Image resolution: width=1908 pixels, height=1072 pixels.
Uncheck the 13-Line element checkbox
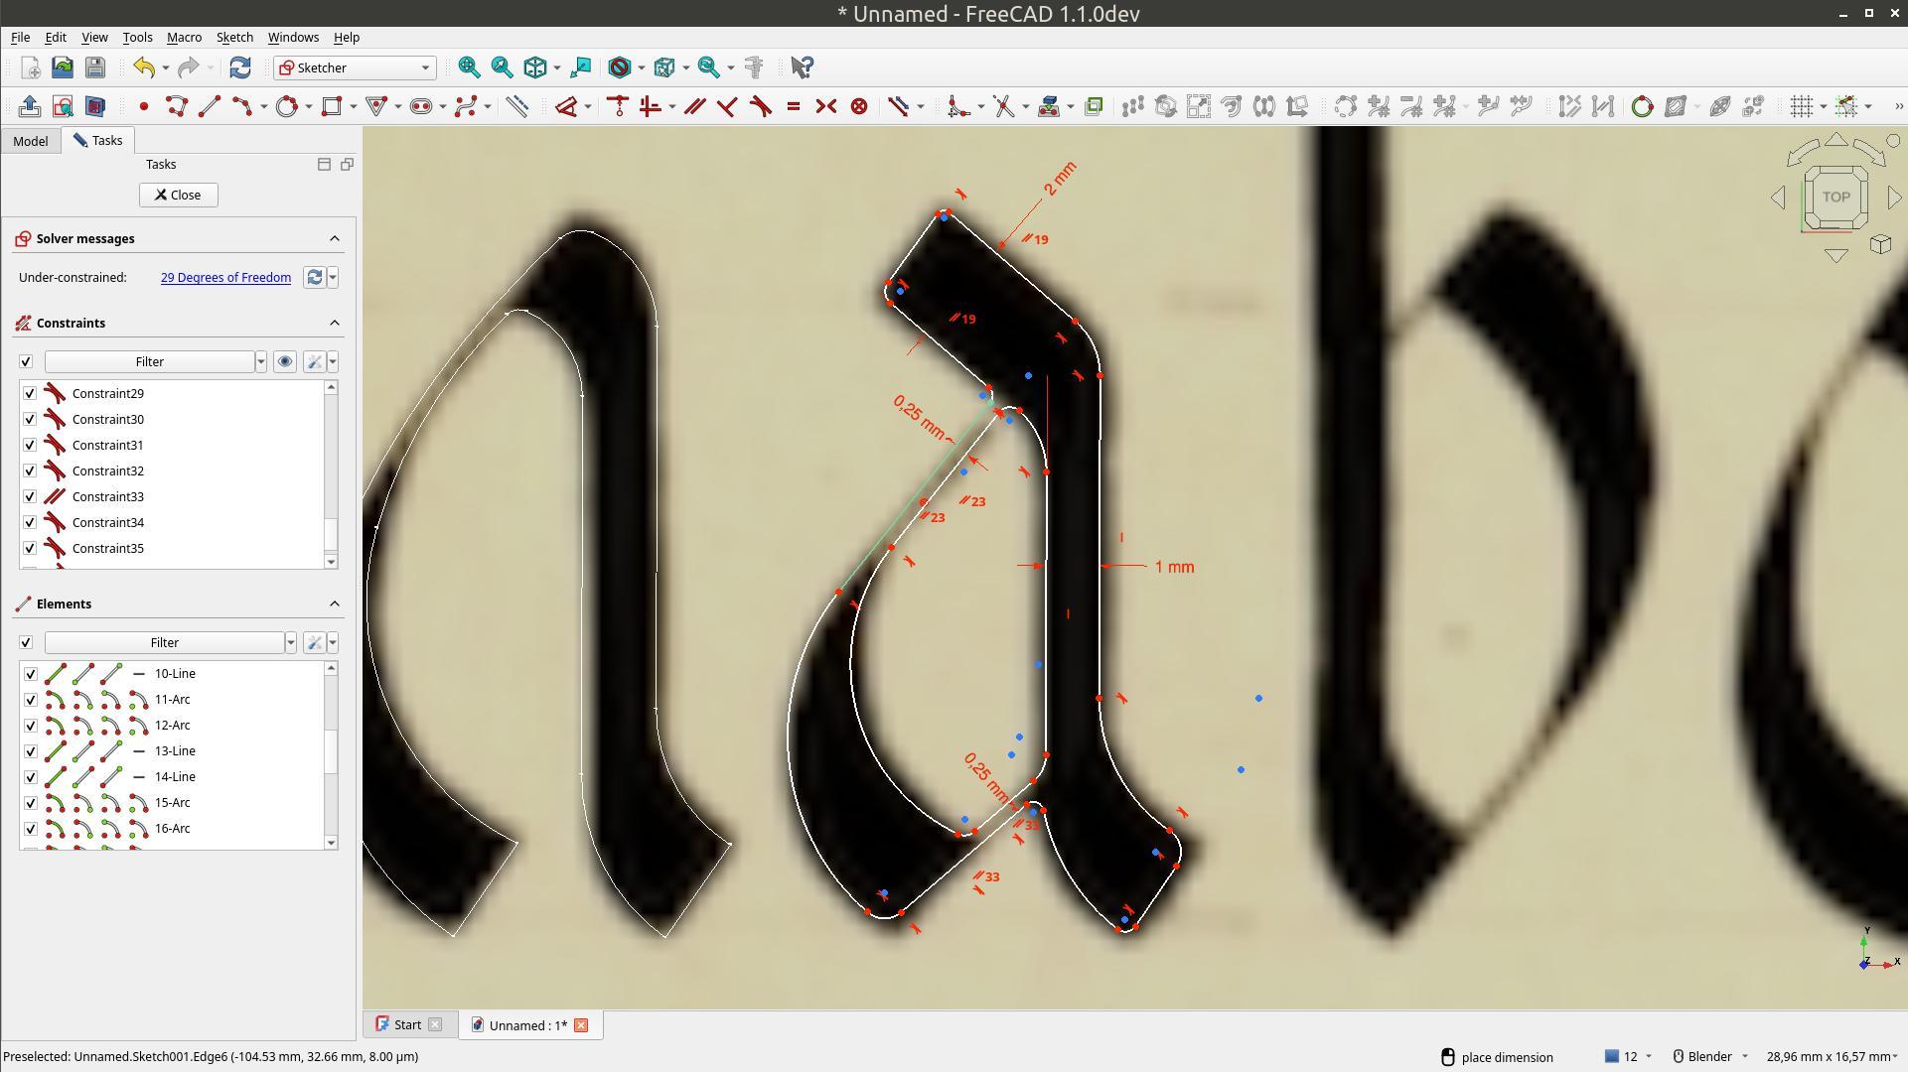point(30,751)
